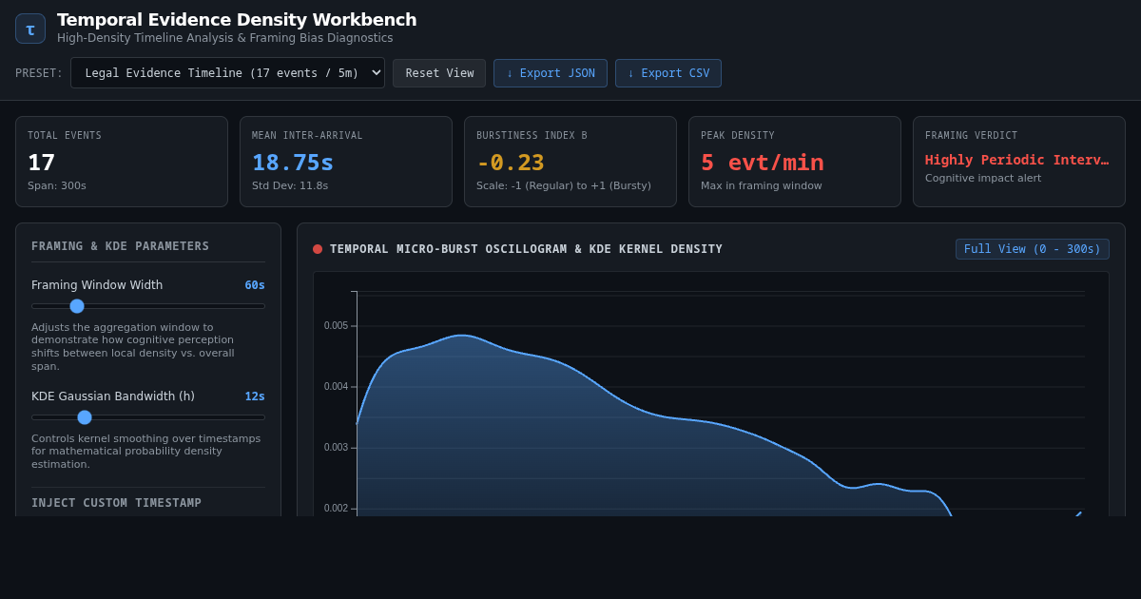Click the Scale: -1 (Regular) to +1 (Bursty) text
Viewport: 1141px width, 599px height.
564,185
